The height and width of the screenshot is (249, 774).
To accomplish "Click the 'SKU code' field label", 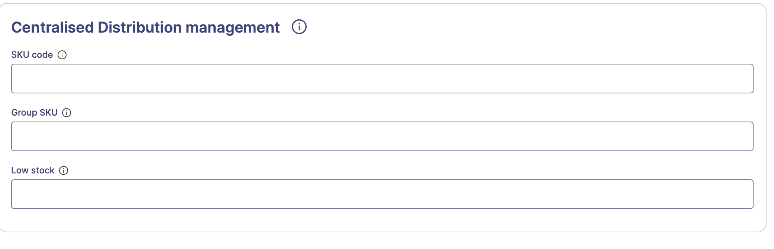I will (32, 55).
